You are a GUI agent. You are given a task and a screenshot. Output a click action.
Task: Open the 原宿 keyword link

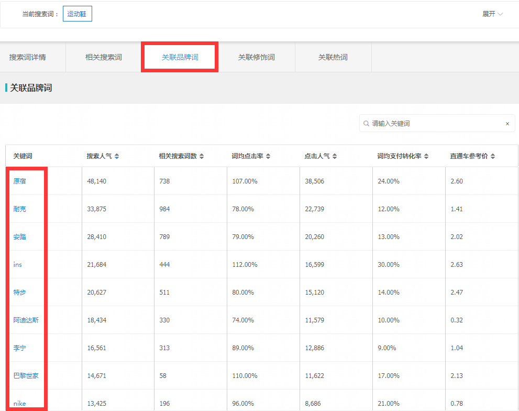[x=19, y=181]
